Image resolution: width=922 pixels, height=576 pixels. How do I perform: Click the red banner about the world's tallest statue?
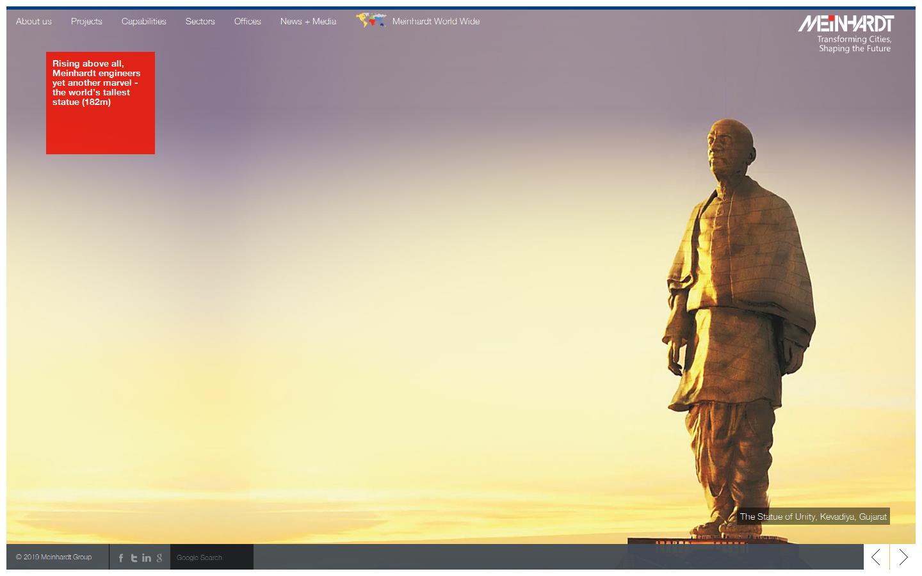pos(100,102)
